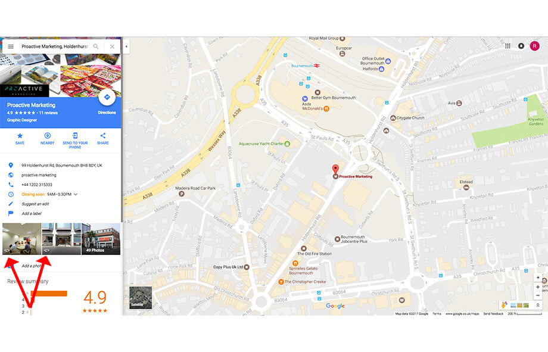Click the search text input field

pos(55,46)
